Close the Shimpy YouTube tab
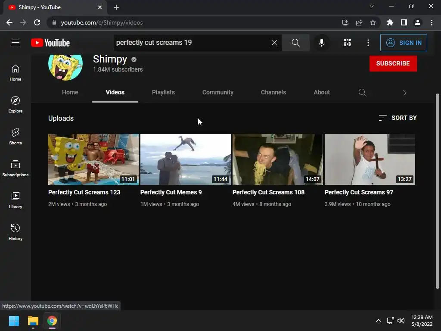Viewport: 441px width, 331px height. tap(100, 7)
